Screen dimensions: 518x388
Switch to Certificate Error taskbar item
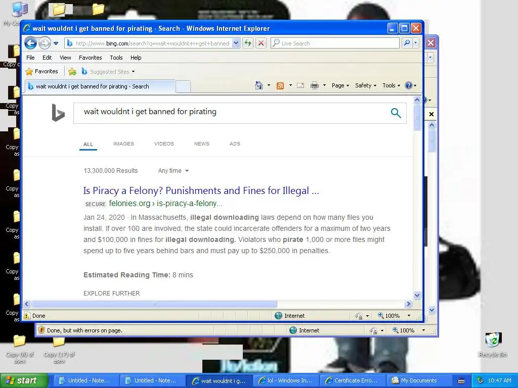coord(352,380)
